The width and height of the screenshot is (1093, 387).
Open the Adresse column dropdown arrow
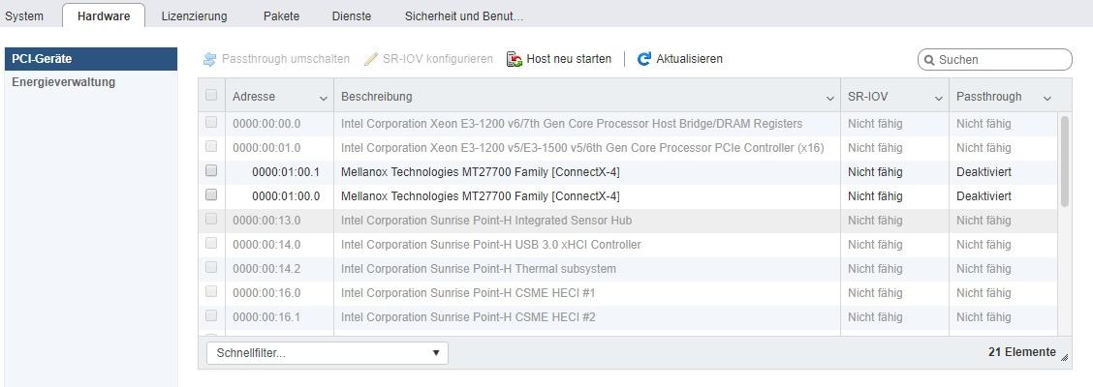324,99
